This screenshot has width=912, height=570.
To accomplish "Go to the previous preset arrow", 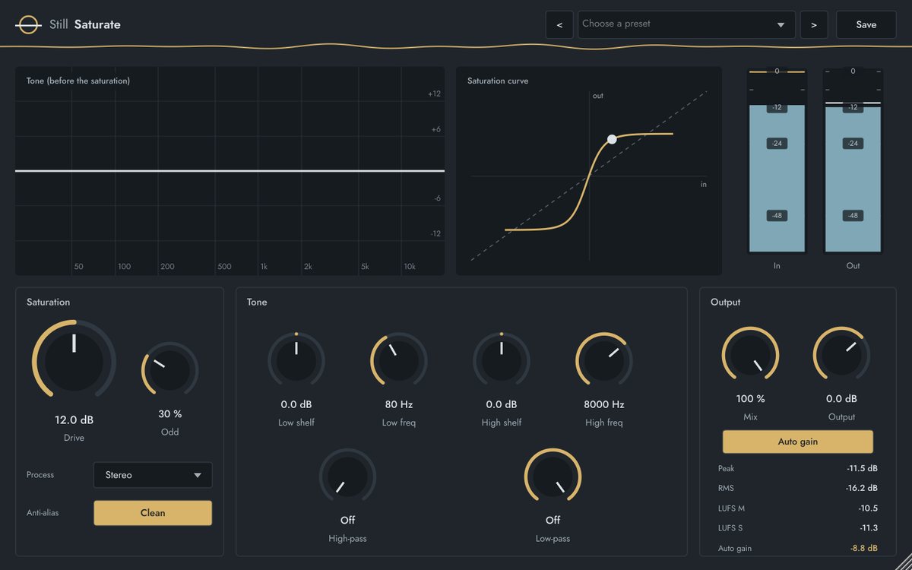I will coord(559,24).
